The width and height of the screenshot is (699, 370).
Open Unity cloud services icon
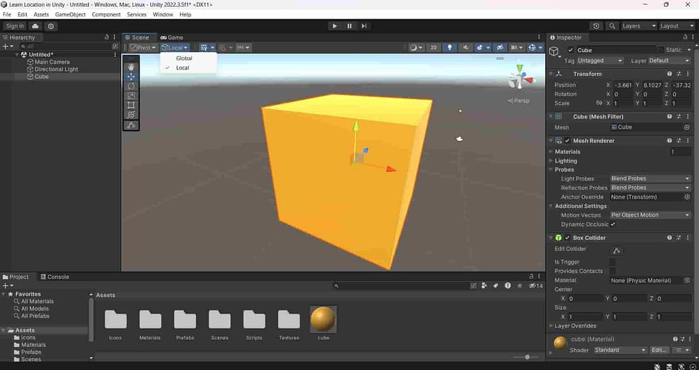(36, 26)
